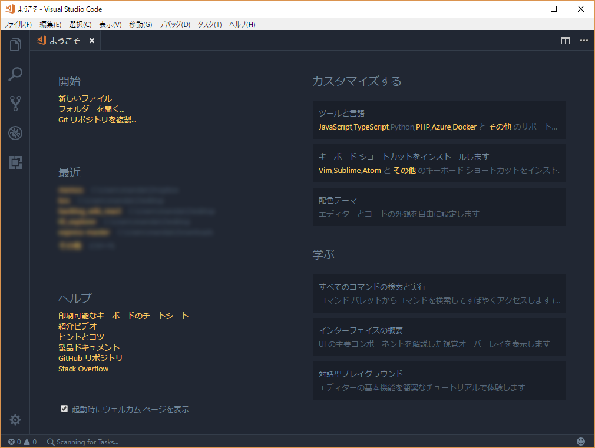
Task: Open the デバッグ(D) menu
Action: pyautogui.click(x=174, y=24)
